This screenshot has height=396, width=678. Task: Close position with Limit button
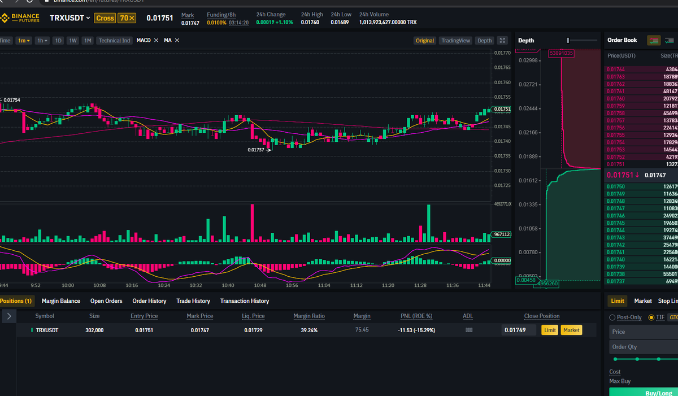point(550,330)
